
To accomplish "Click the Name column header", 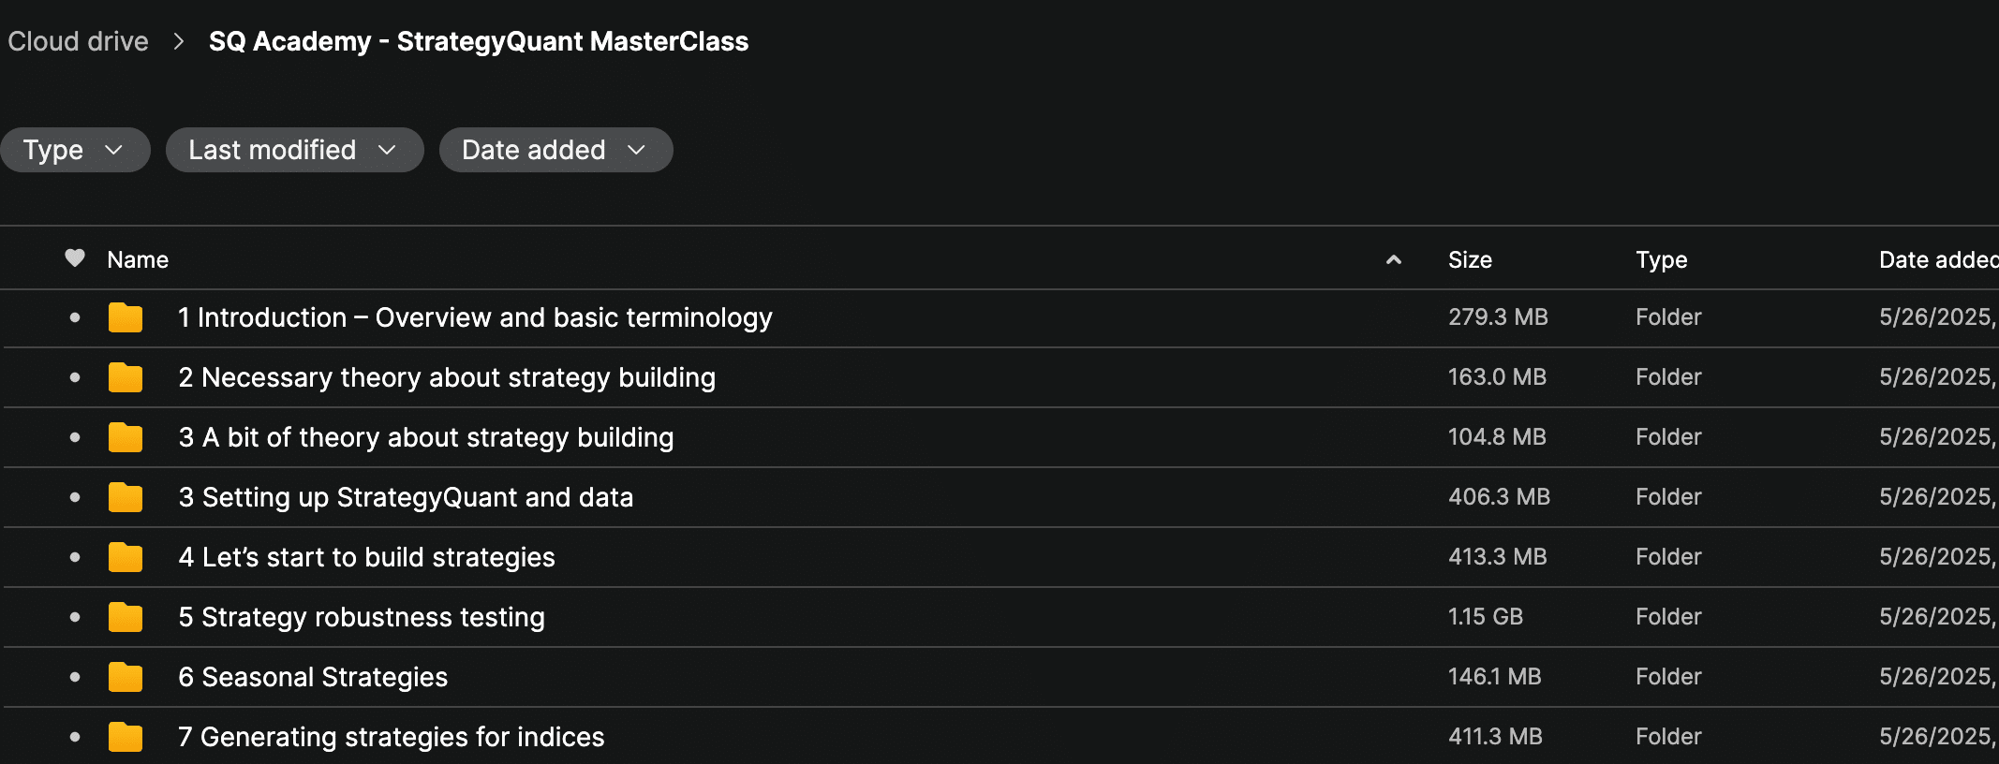I will click(x=138, y=260).
